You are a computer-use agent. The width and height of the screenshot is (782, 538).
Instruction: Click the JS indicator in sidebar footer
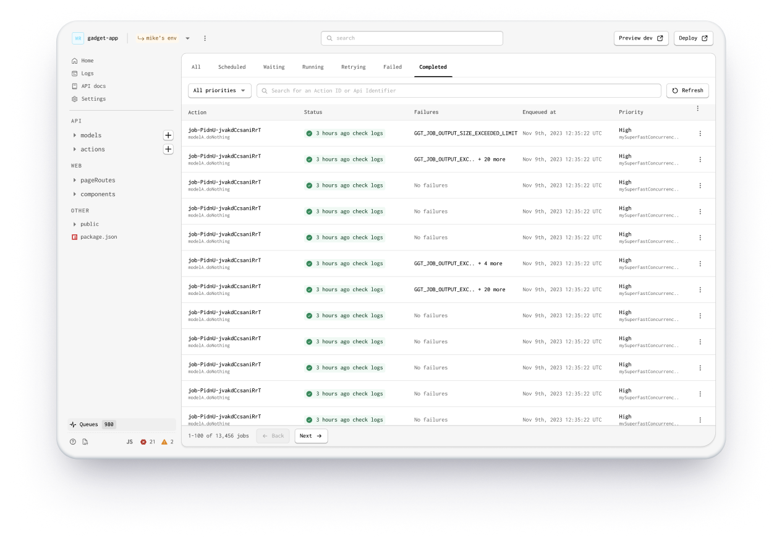pos(129,442)
